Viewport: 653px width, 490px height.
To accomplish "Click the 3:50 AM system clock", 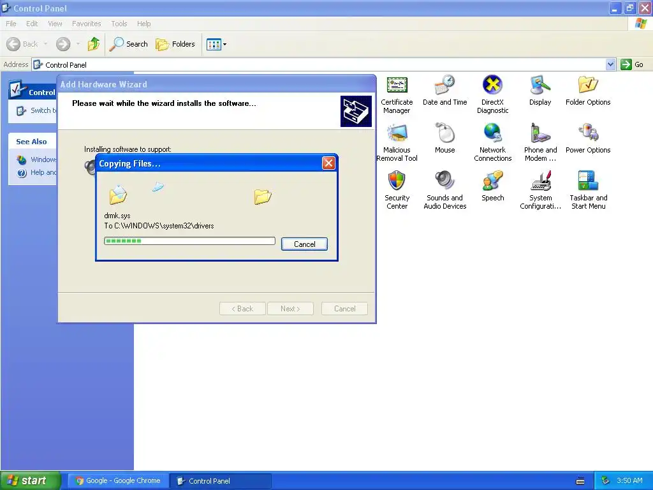I will pyautogui.click(x=629, y=481).
